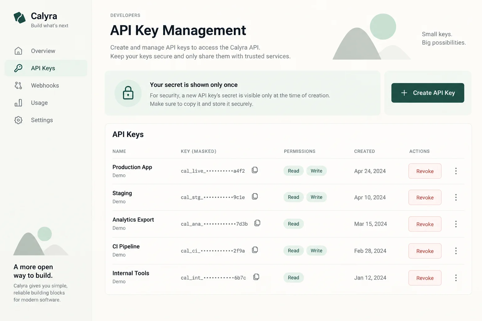Click the Overview home icon
Viewport: 482px width, 321px height.
coord(18,51)
